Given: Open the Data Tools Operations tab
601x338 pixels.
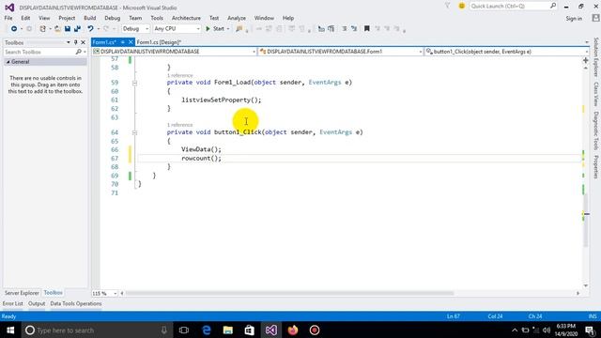Looking at the screenshot, I should pos(76,303).
